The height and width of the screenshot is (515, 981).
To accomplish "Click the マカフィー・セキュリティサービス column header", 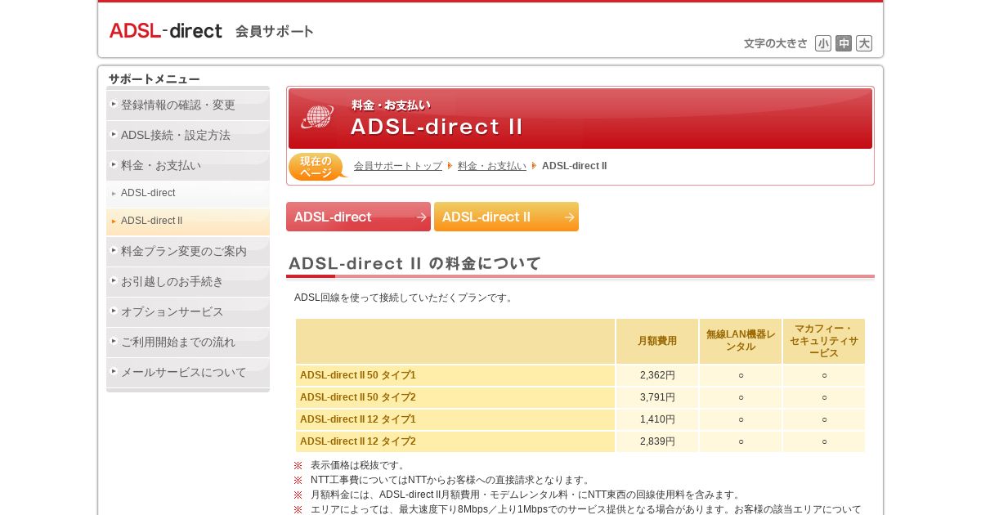I will click(824, 341).
